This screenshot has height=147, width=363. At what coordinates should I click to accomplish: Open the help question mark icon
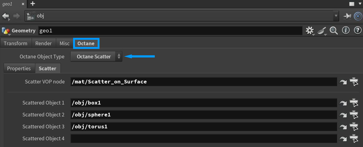pos(357,30)
